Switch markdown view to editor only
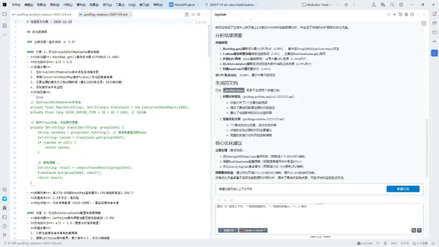The image size is (439, 247). click(187, 14)
